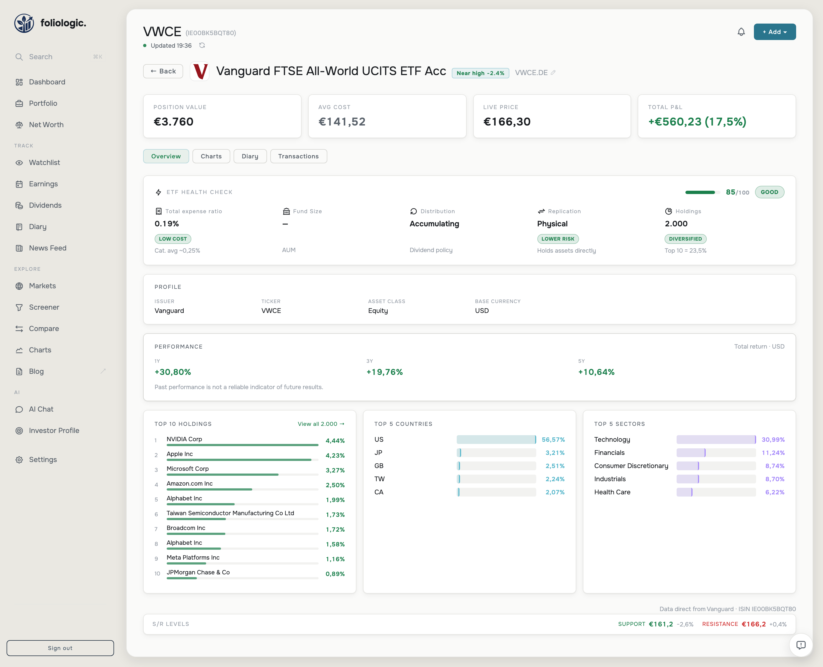Click the Vanguard V logo thumbnail

click(x=200, y=72)
